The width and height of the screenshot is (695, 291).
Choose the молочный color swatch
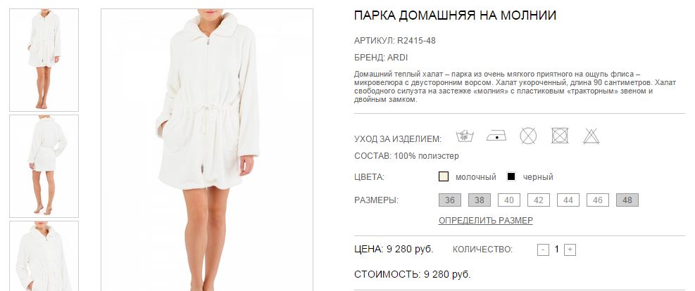tap(444, 177)
